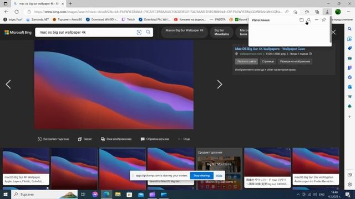The height and width of the screenshot is (199, 355).
Task: Click the taskbar search box
Action: (x=44, y=194)
